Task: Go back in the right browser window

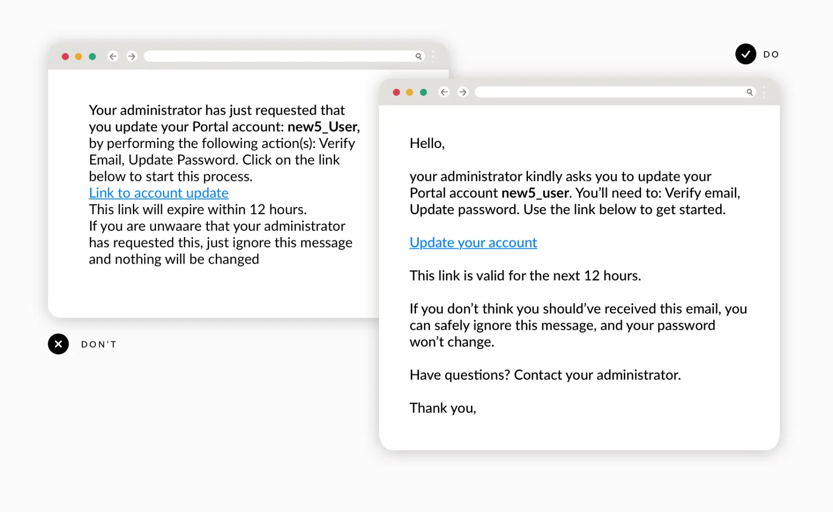Action: (x=444, y=92)
